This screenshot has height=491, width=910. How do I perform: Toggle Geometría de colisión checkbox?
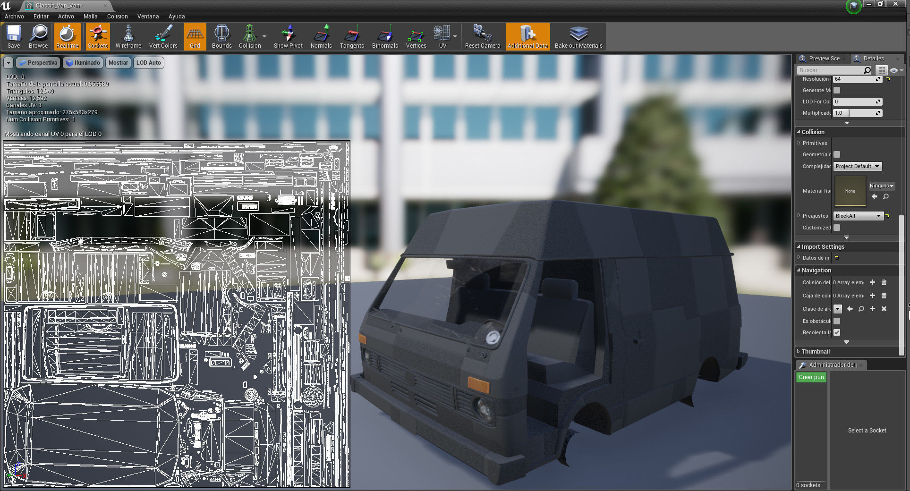click(837, 154)
